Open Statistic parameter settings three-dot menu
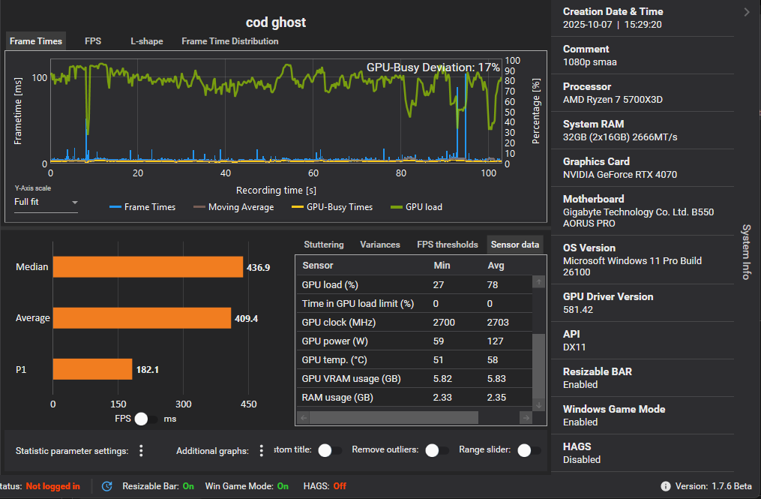The height and width of the screenshot is (499, 761). [x=141, y=451]
